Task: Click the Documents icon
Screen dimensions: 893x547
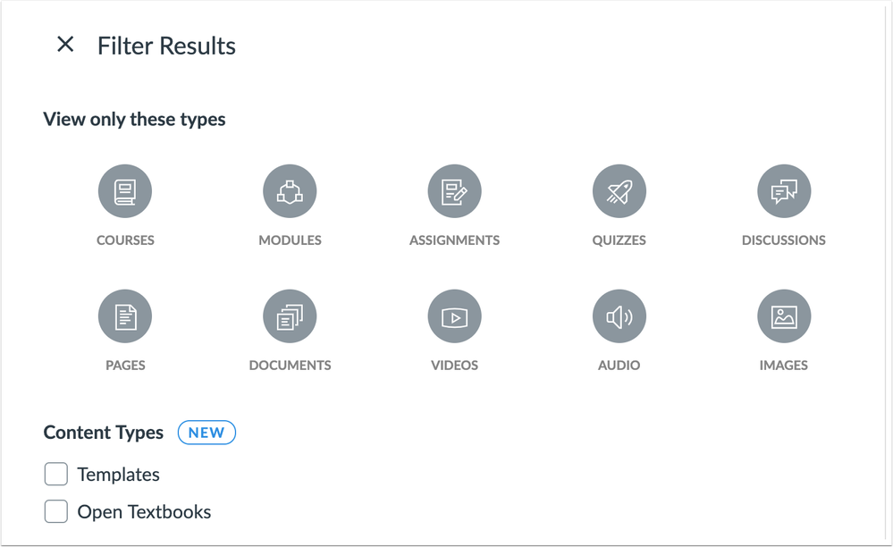Action: 290,316
